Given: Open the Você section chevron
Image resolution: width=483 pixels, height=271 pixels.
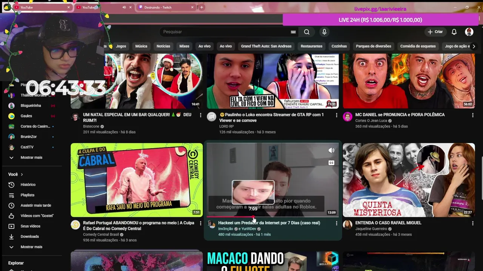Looking at the screenshot, I should click(22, 174).
